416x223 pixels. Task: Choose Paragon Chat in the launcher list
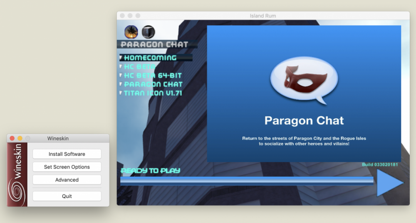pyautogui.click(x=154, y=84)
